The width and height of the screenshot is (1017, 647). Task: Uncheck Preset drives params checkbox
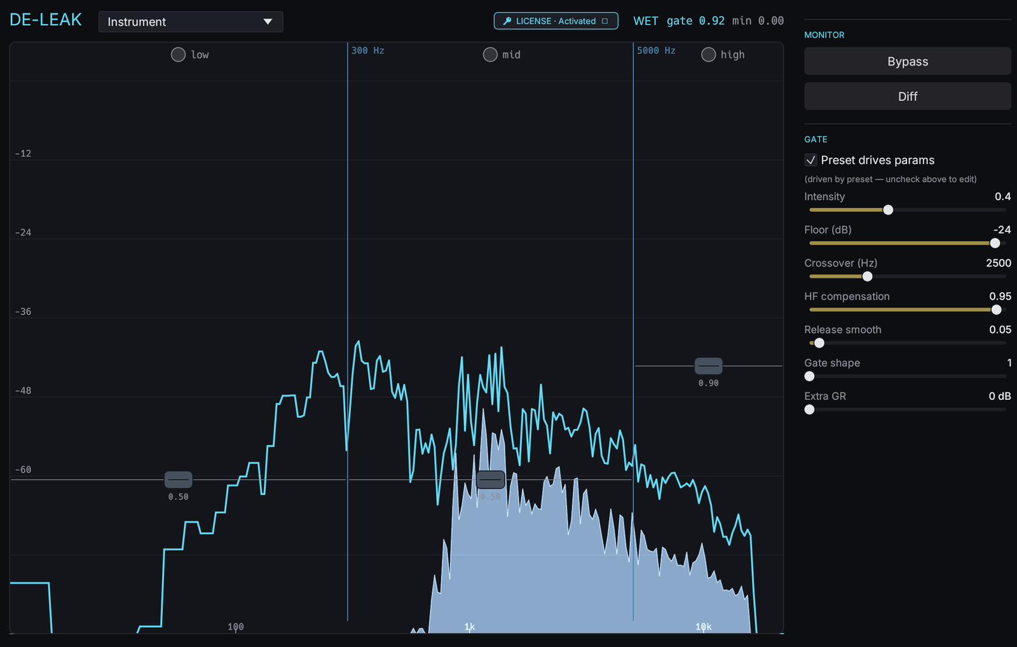[x=810, y=160]
